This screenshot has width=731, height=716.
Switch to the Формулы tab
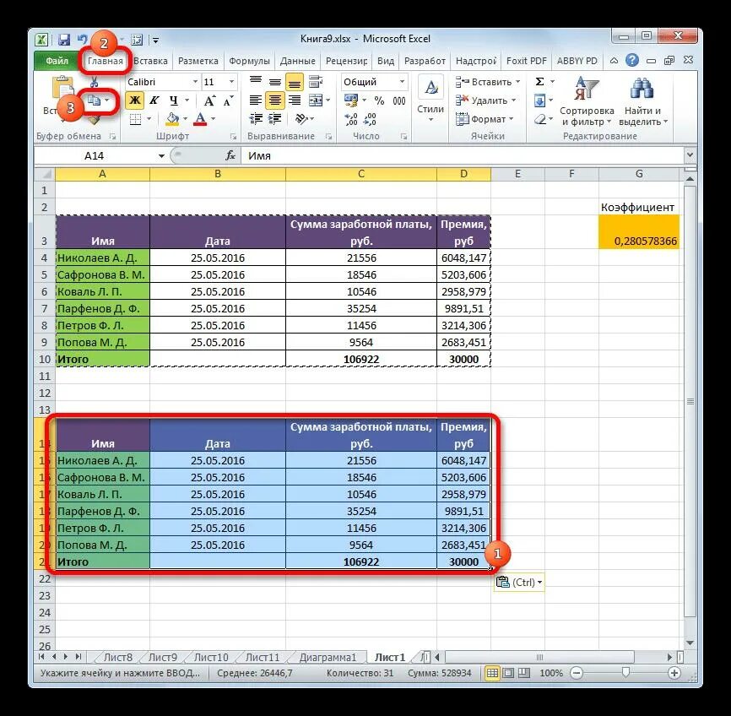pyautogui.click(x=249, y=61)
